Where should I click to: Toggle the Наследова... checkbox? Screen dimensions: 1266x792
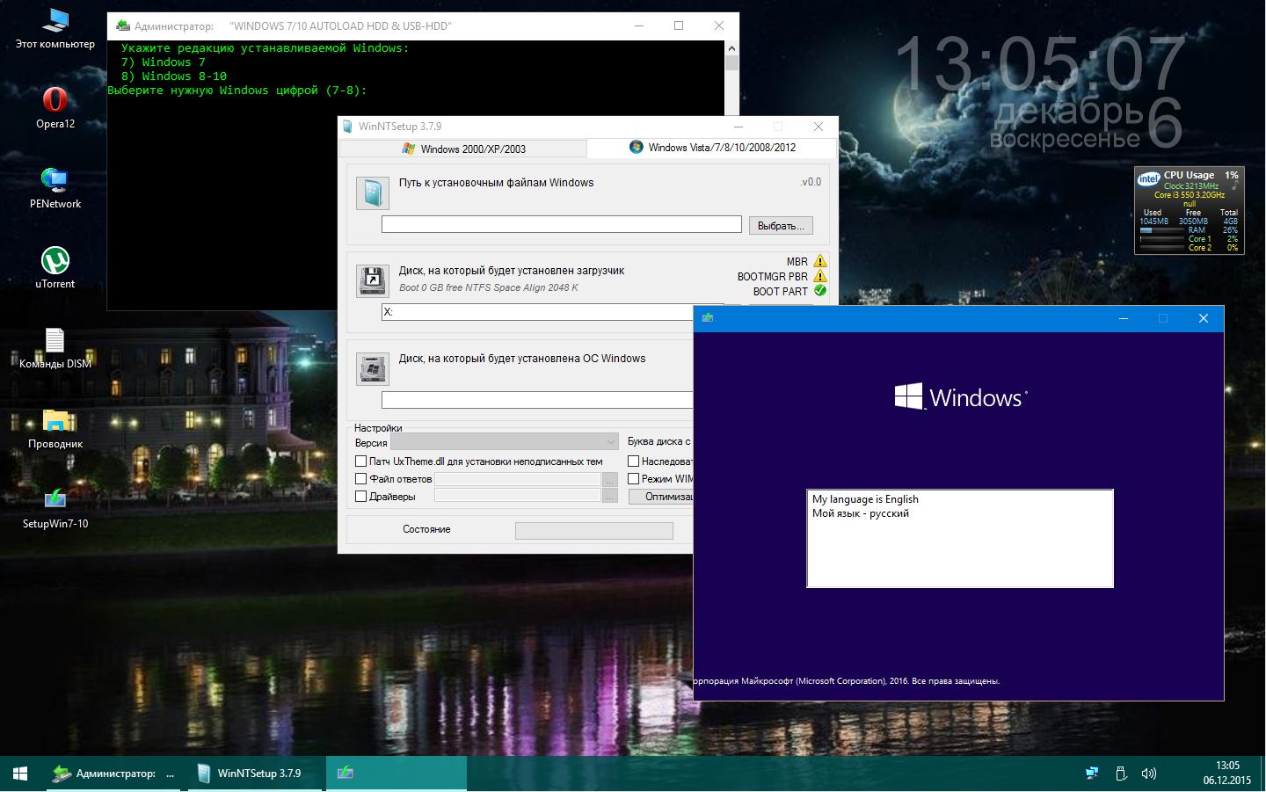(633, 461)
